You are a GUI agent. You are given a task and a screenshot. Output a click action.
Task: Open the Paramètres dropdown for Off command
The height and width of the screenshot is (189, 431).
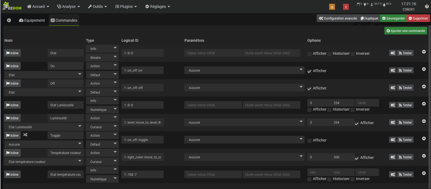(x=244, y=88)
